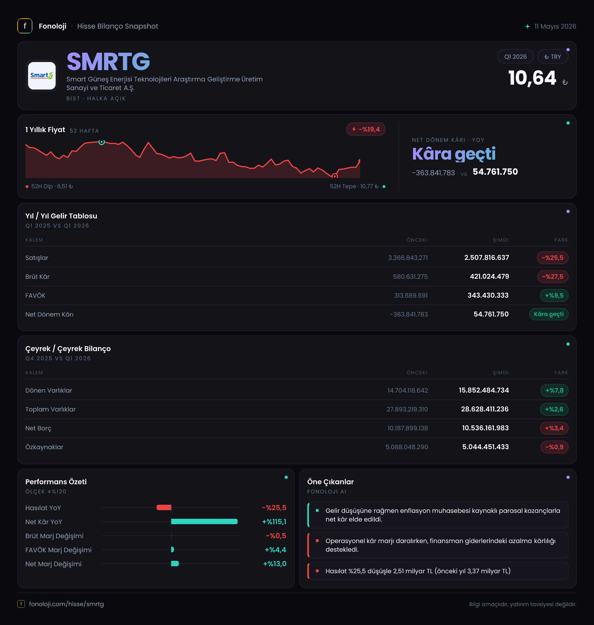Click the highlight about operasyonel kâr marjı
This screenshot has height=625, width=594.
tap(438, 545)
